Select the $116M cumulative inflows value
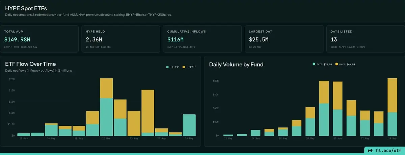Image resolution: width=405 pixels, height=155 pixels. pyautogui.click(x=175, y=39)
